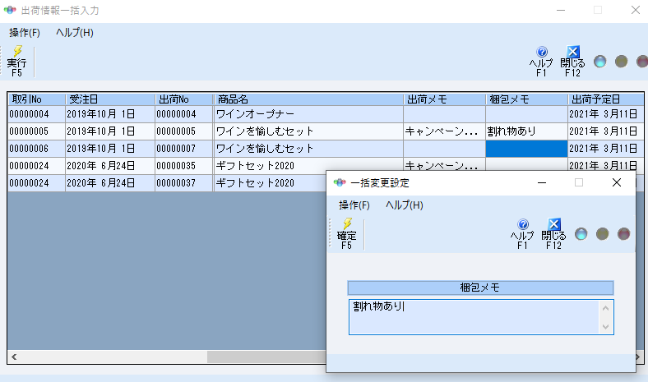The image size is (648, 382).
Task: Select 出荷No cell 00000007
Action: [x=184, y=149]
